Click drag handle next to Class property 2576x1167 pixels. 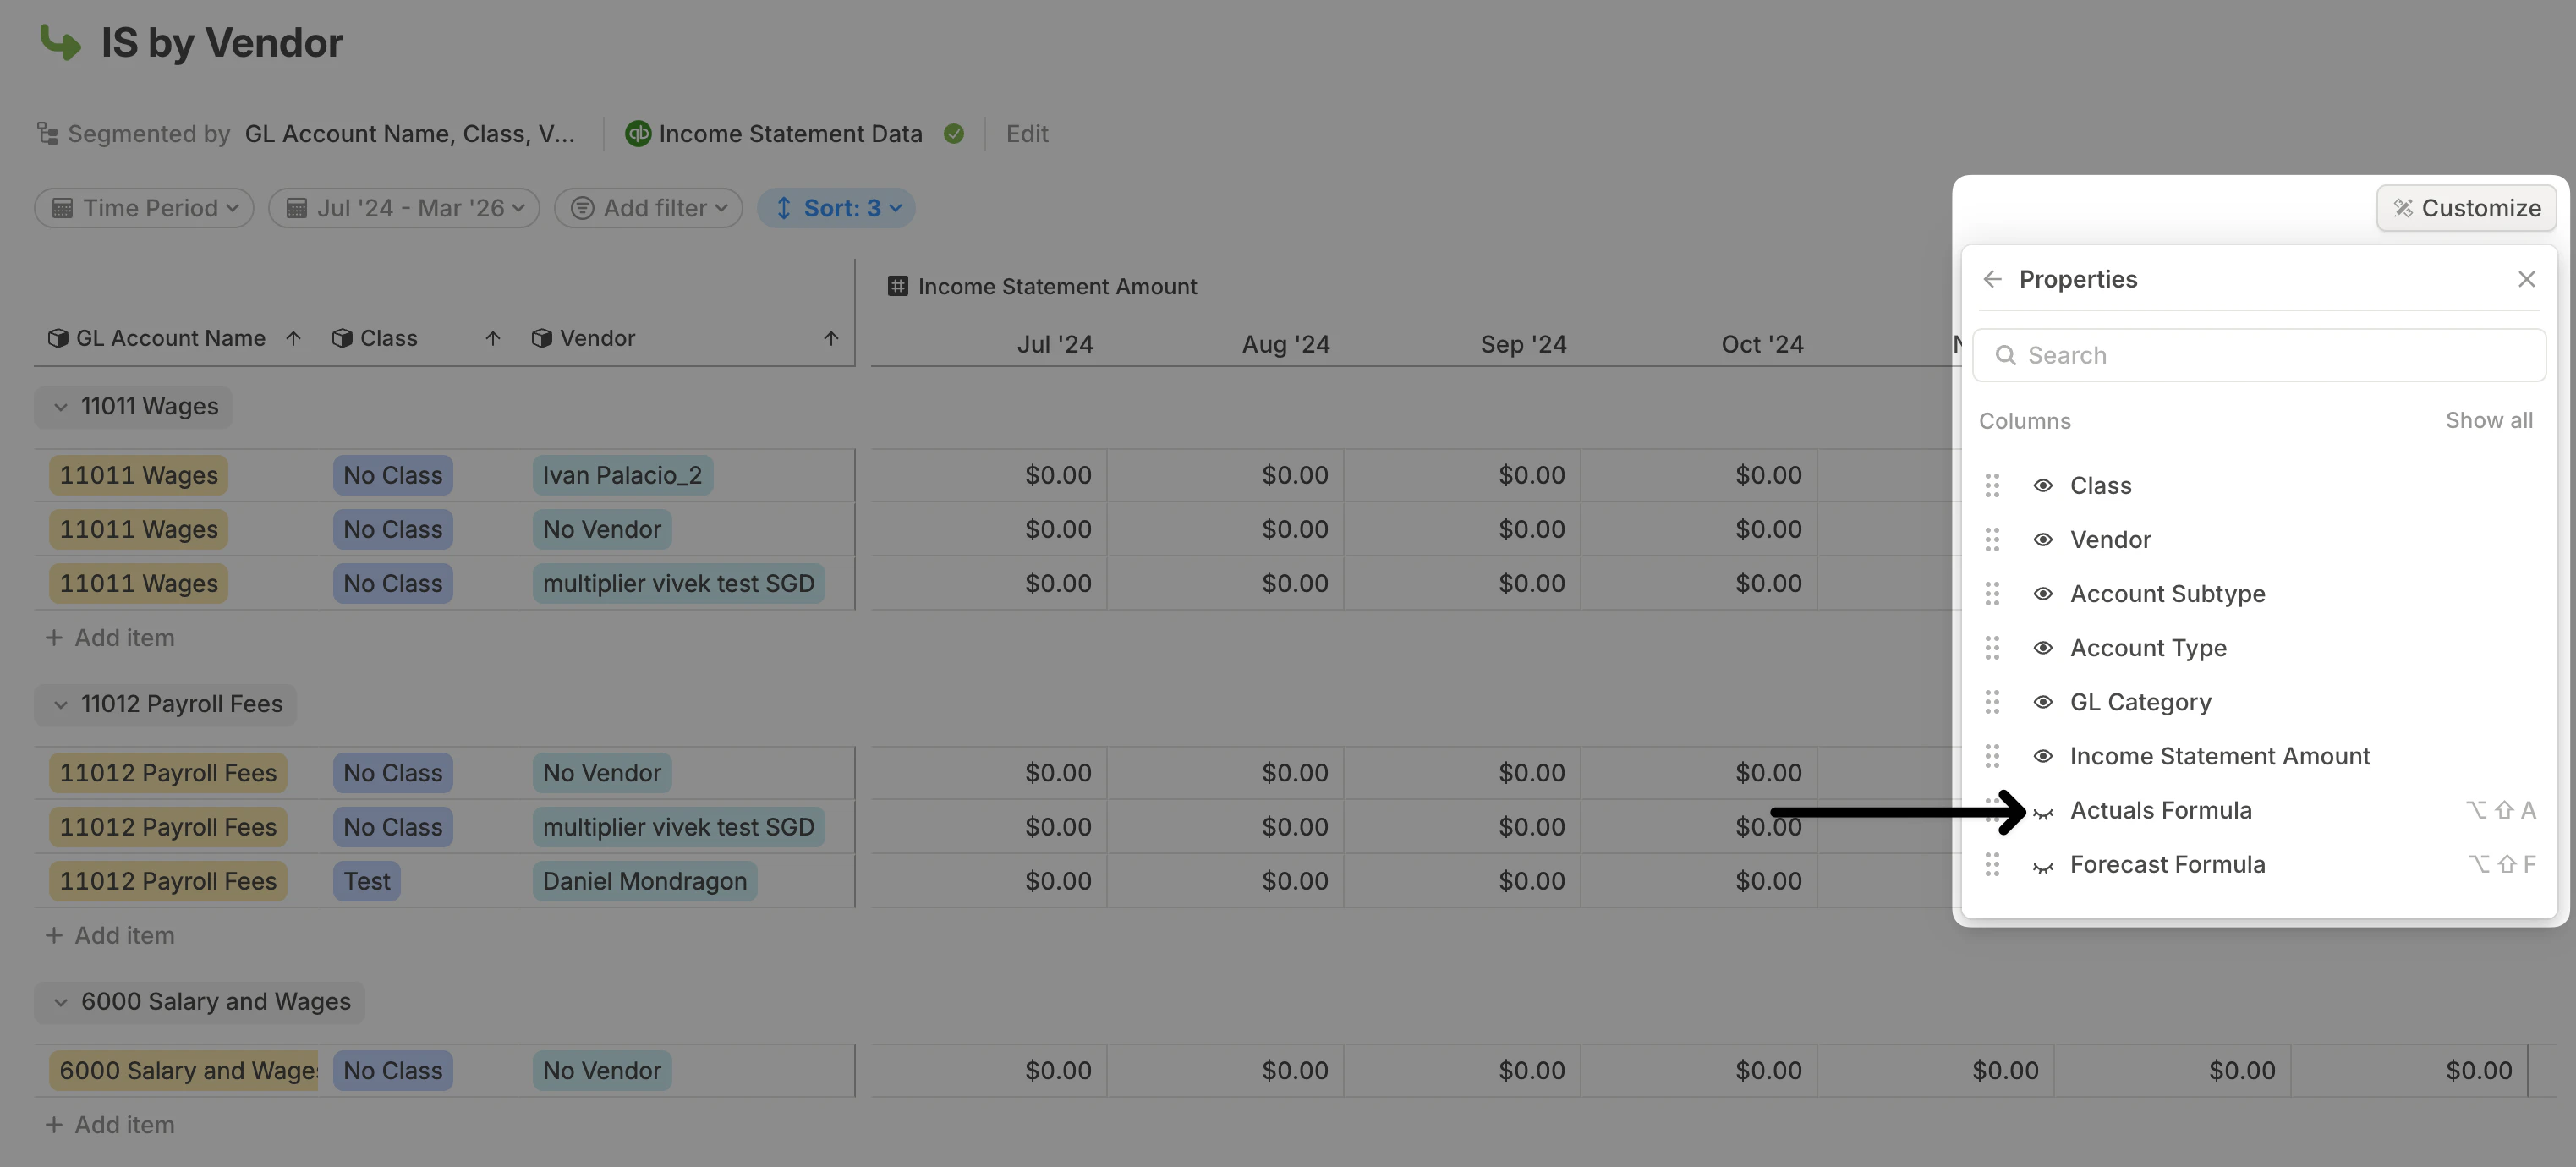(1992, 485)
